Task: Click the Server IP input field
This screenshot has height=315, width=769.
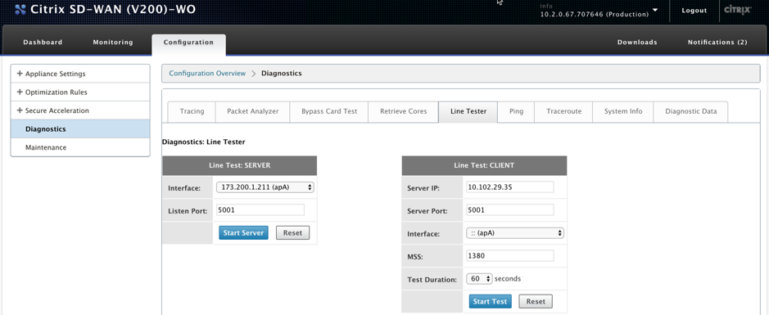Action: coord(509,187)
